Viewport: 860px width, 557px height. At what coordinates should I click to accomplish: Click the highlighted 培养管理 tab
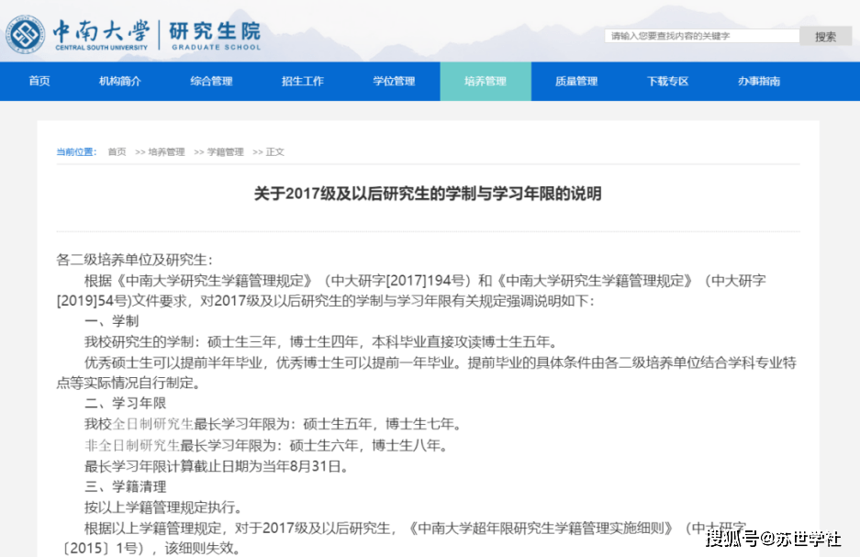coord(485,81)
